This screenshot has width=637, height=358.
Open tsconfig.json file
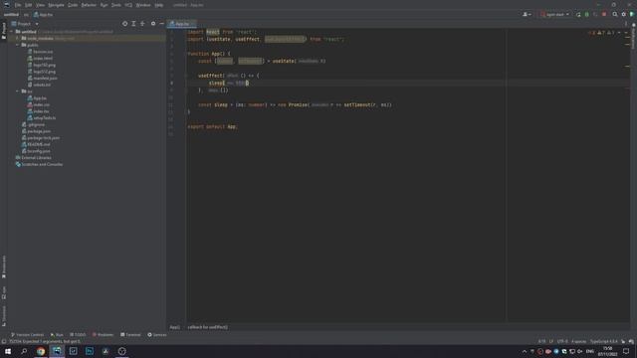tap(39, 151)
